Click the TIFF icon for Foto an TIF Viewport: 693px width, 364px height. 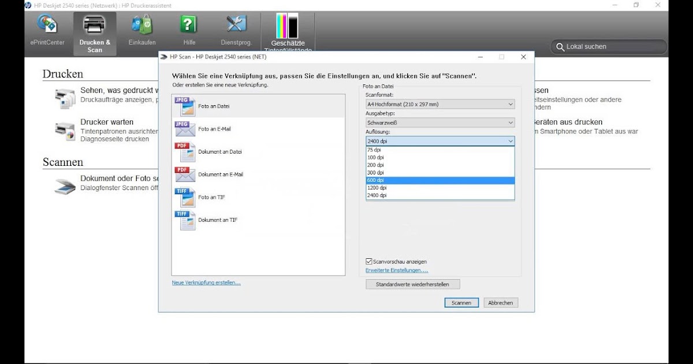185,197
